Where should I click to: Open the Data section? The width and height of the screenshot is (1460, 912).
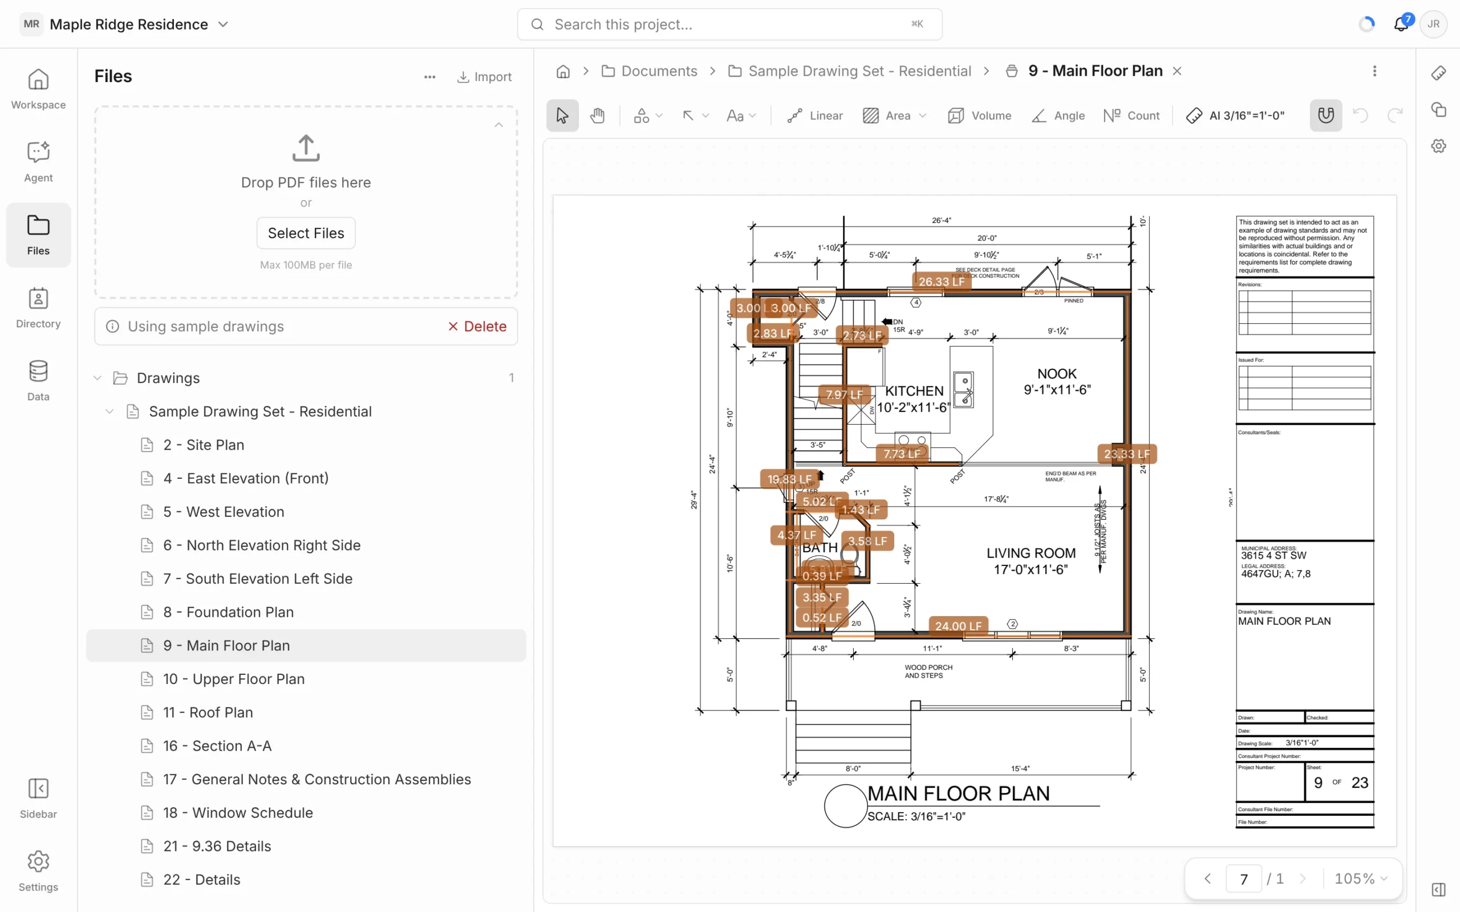coord(38,381)
